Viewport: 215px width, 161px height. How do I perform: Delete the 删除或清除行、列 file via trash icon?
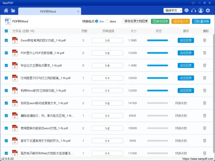[x=205, y=116]
